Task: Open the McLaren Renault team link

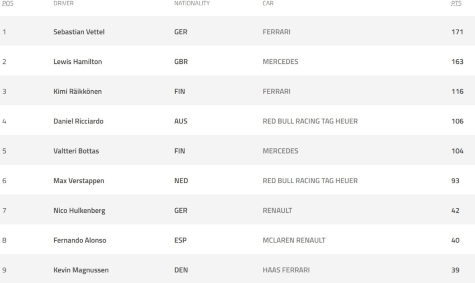Action: coord(294,240)
